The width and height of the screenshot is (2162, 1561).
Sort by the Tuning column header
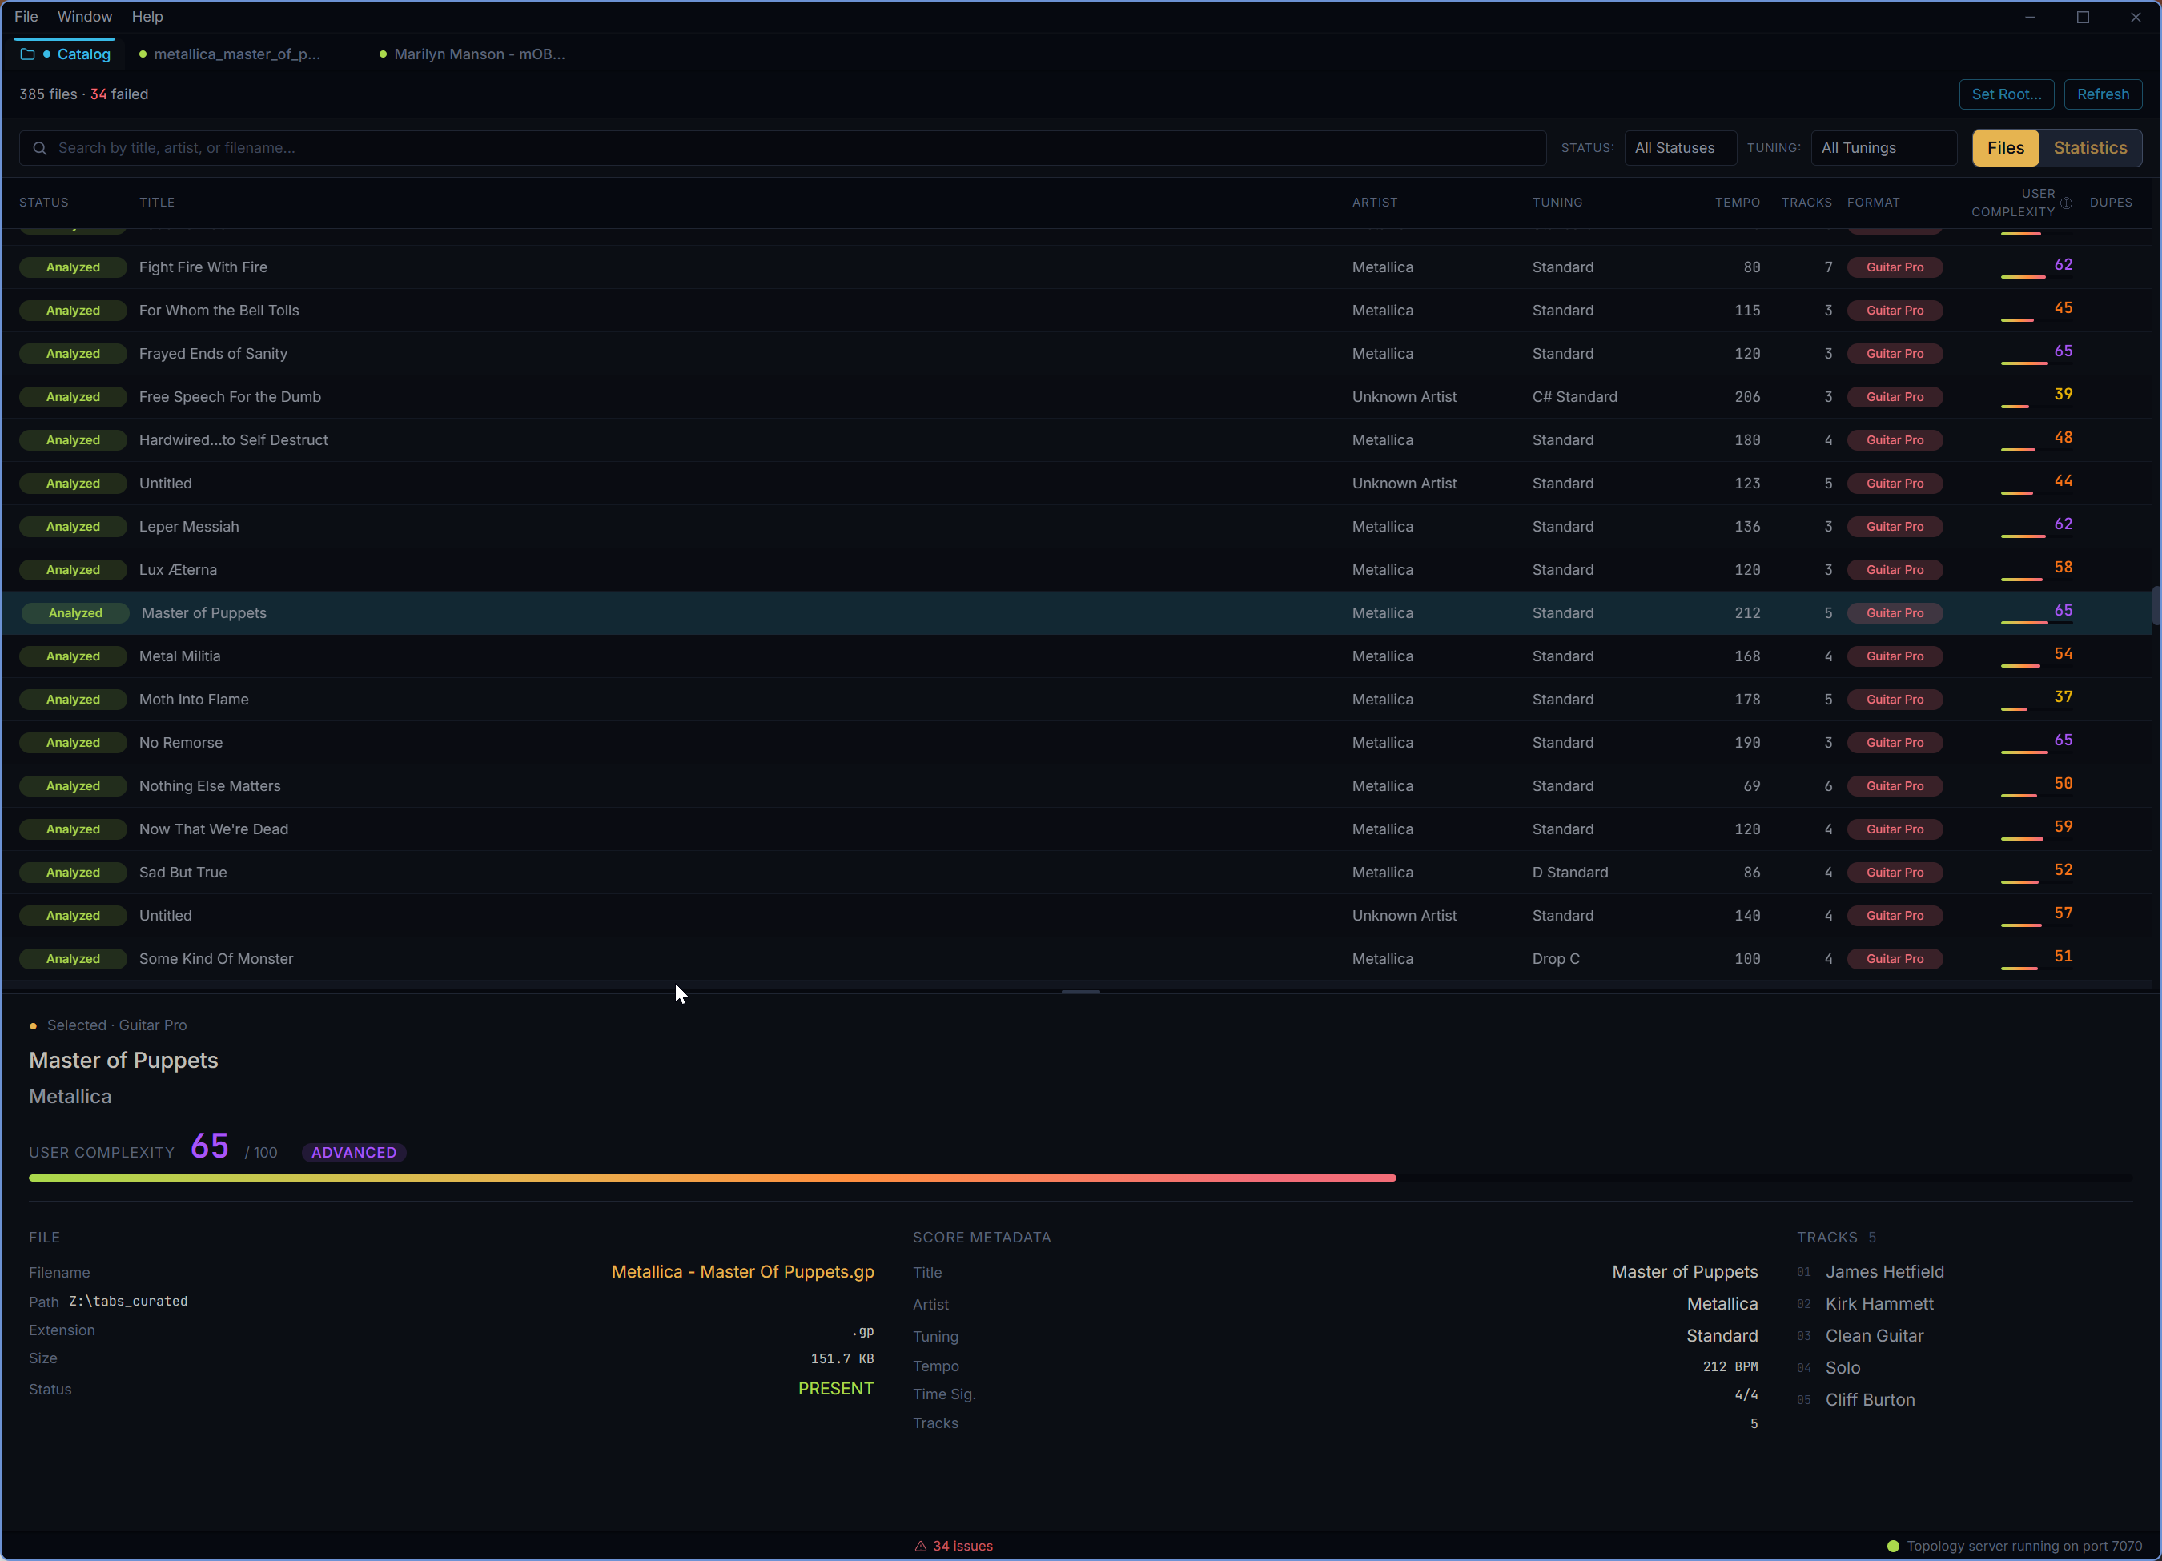coord(1557,202)
